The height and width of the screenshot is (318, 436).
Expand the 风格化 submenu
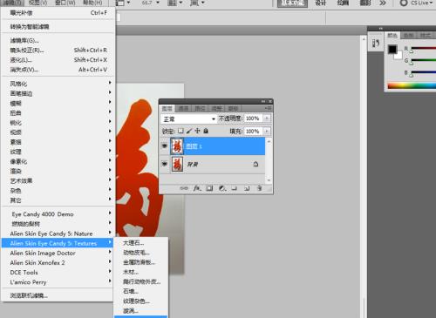58,84
